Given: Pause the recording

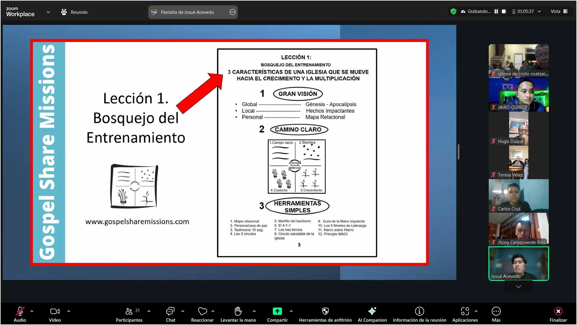Looking at the screenshot, I should (x=496, y=11).
